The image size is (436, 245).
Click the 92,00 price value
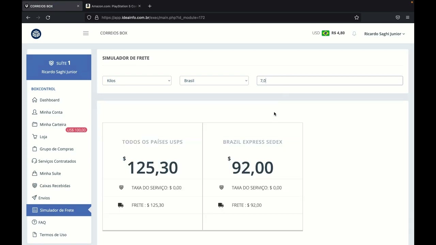[252, 167]
